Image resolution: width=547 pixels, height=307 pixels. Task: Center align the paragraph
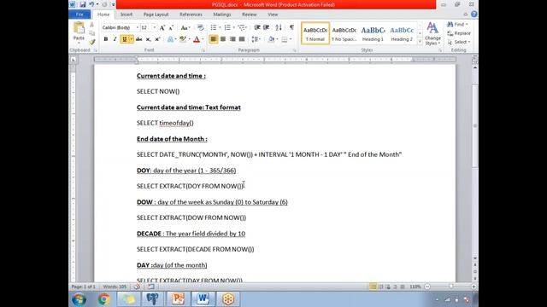click(223, 39)
